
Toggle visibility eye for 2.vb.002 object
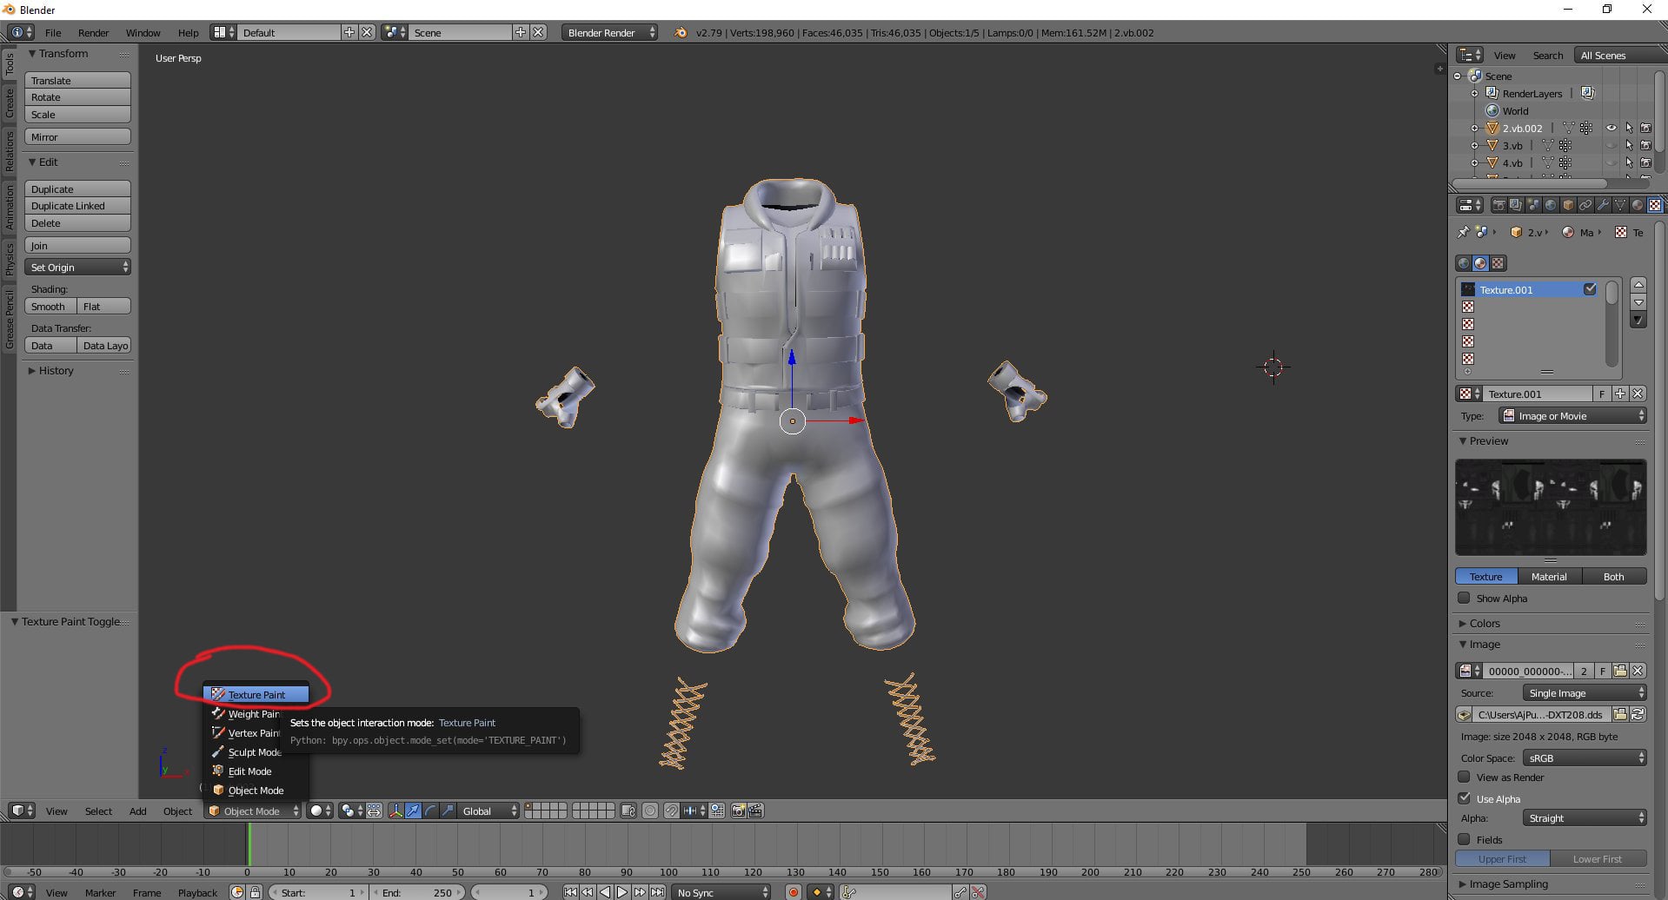pos(1611,128)
